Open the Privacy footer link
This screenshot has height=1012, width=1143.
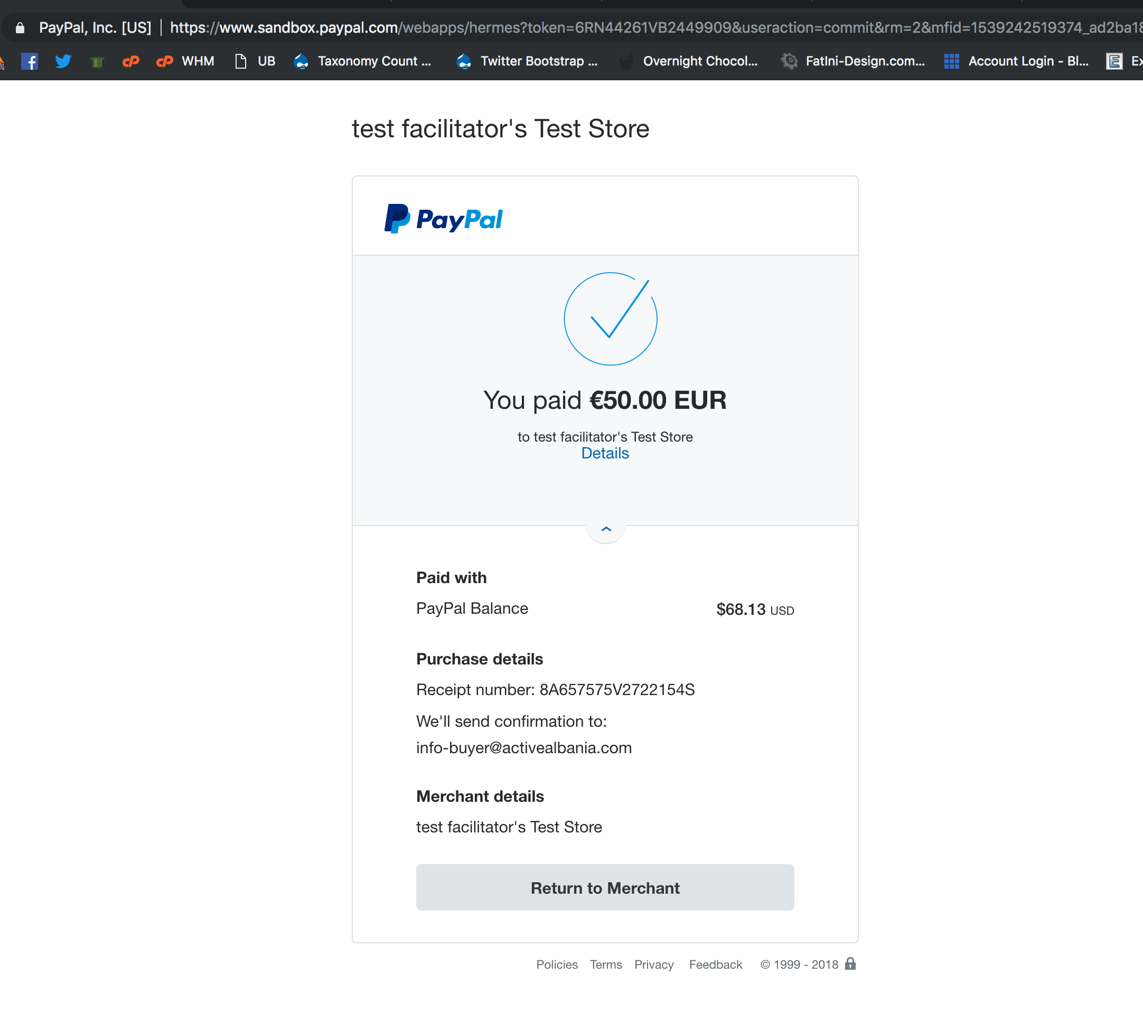(654, 964)
